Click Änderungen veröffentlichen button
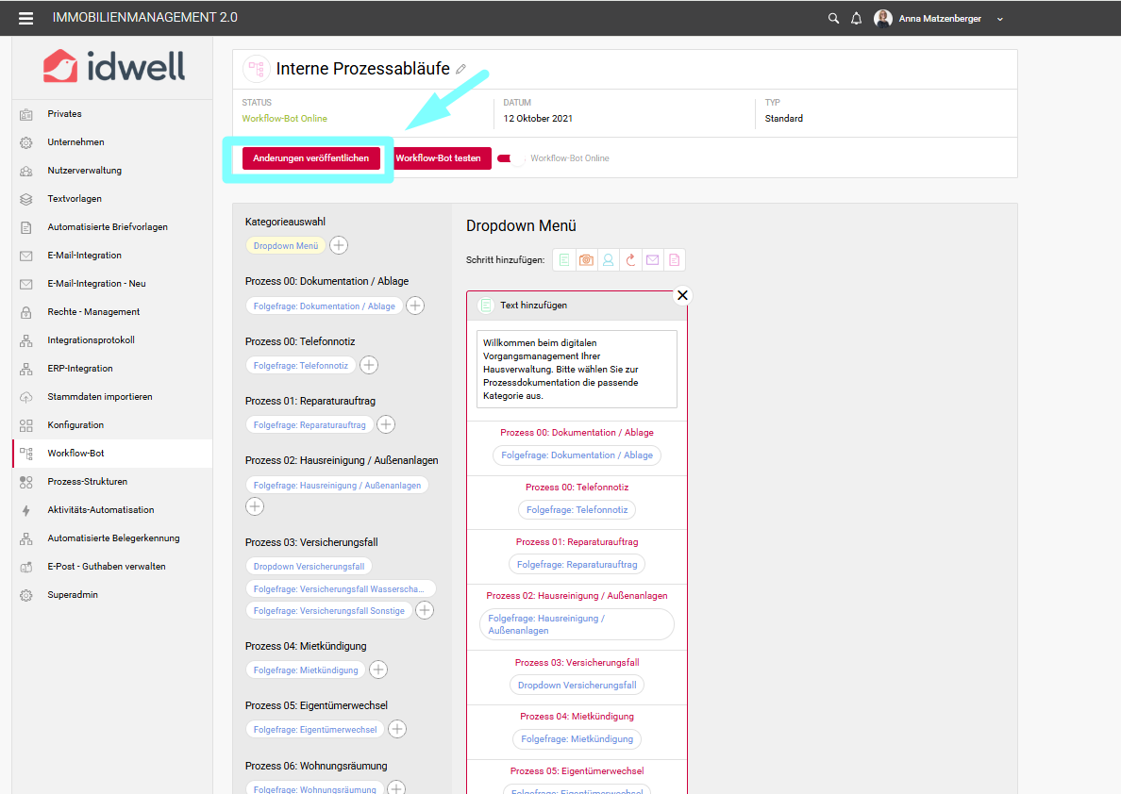The height and width of the screenshot is (794, 1121). coord(310,158)
